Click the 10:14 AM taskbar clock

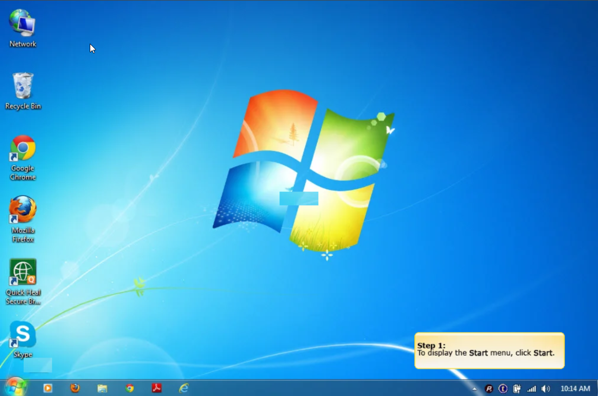(x=575, y=389)
